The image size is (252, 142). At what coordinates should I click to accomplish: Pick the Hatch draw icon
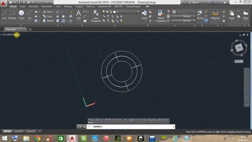pos(36,21)
